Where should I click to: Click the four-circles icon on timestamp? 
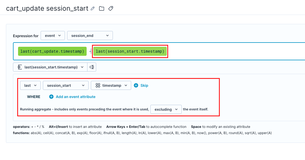click(98, 85)
